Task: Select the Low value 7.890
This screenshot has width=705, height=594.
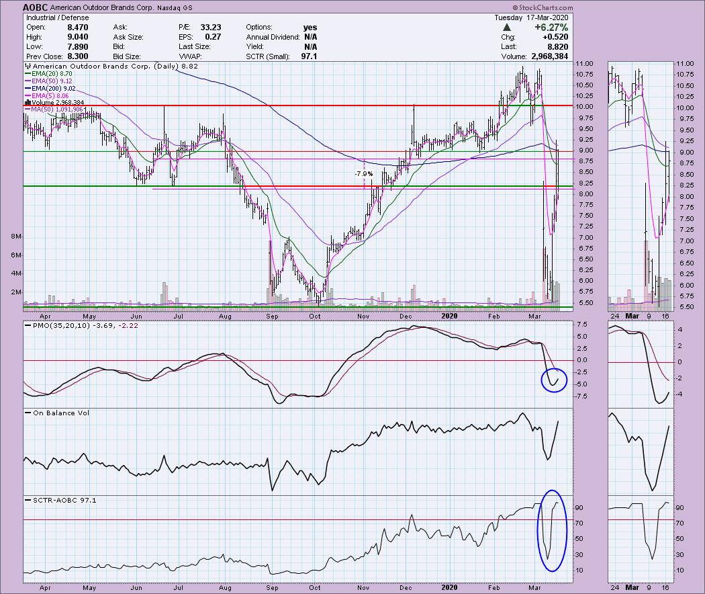Action: coord(78,47)
